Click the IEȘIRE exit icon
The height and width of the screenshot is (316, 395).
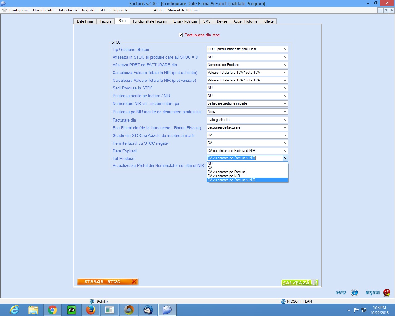click(x=387, y=293)
